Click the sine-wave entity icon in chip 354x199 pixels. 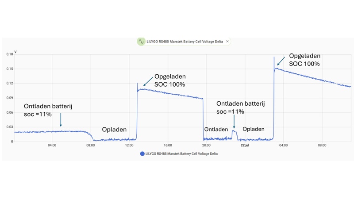click(x=141, y=42)
